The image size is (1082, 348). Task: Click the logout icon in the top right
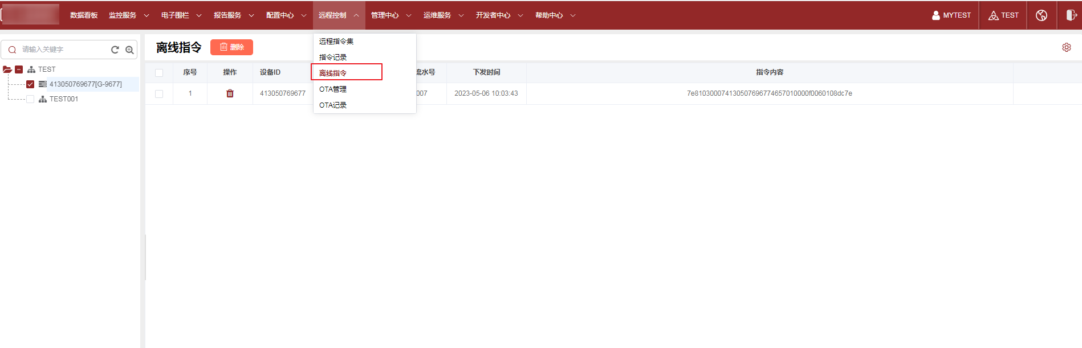coord(1071,15)
